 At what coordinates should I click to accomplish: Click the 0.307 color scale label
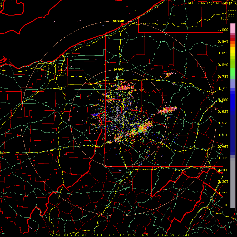coord(223,182)
